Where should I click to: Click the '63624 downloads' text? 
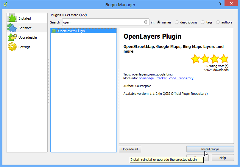(216, 70)
